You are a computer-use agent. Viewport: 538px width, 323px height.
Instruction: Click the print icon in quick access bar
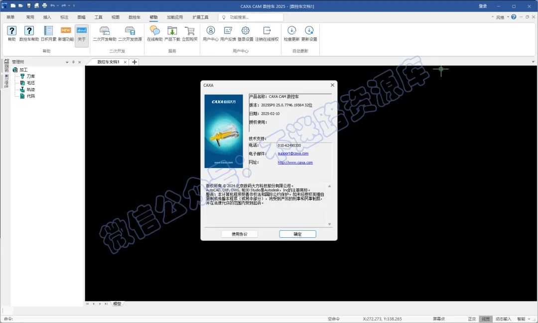[x=45, y=6]
